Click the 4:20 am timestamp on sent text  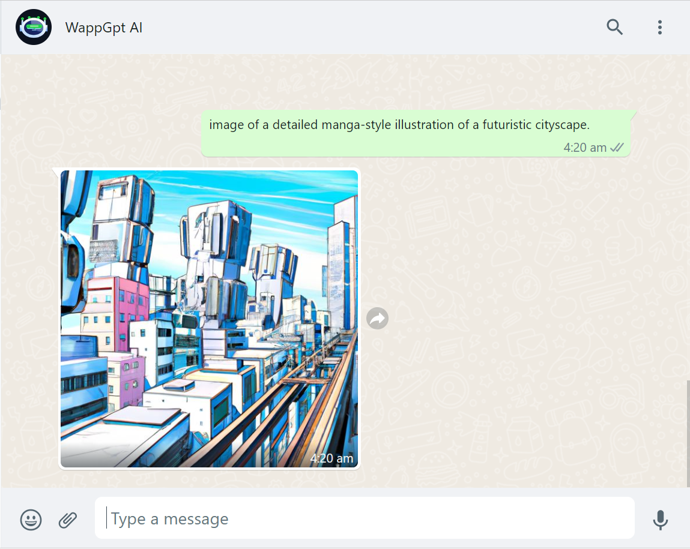(x=584, y=148)
